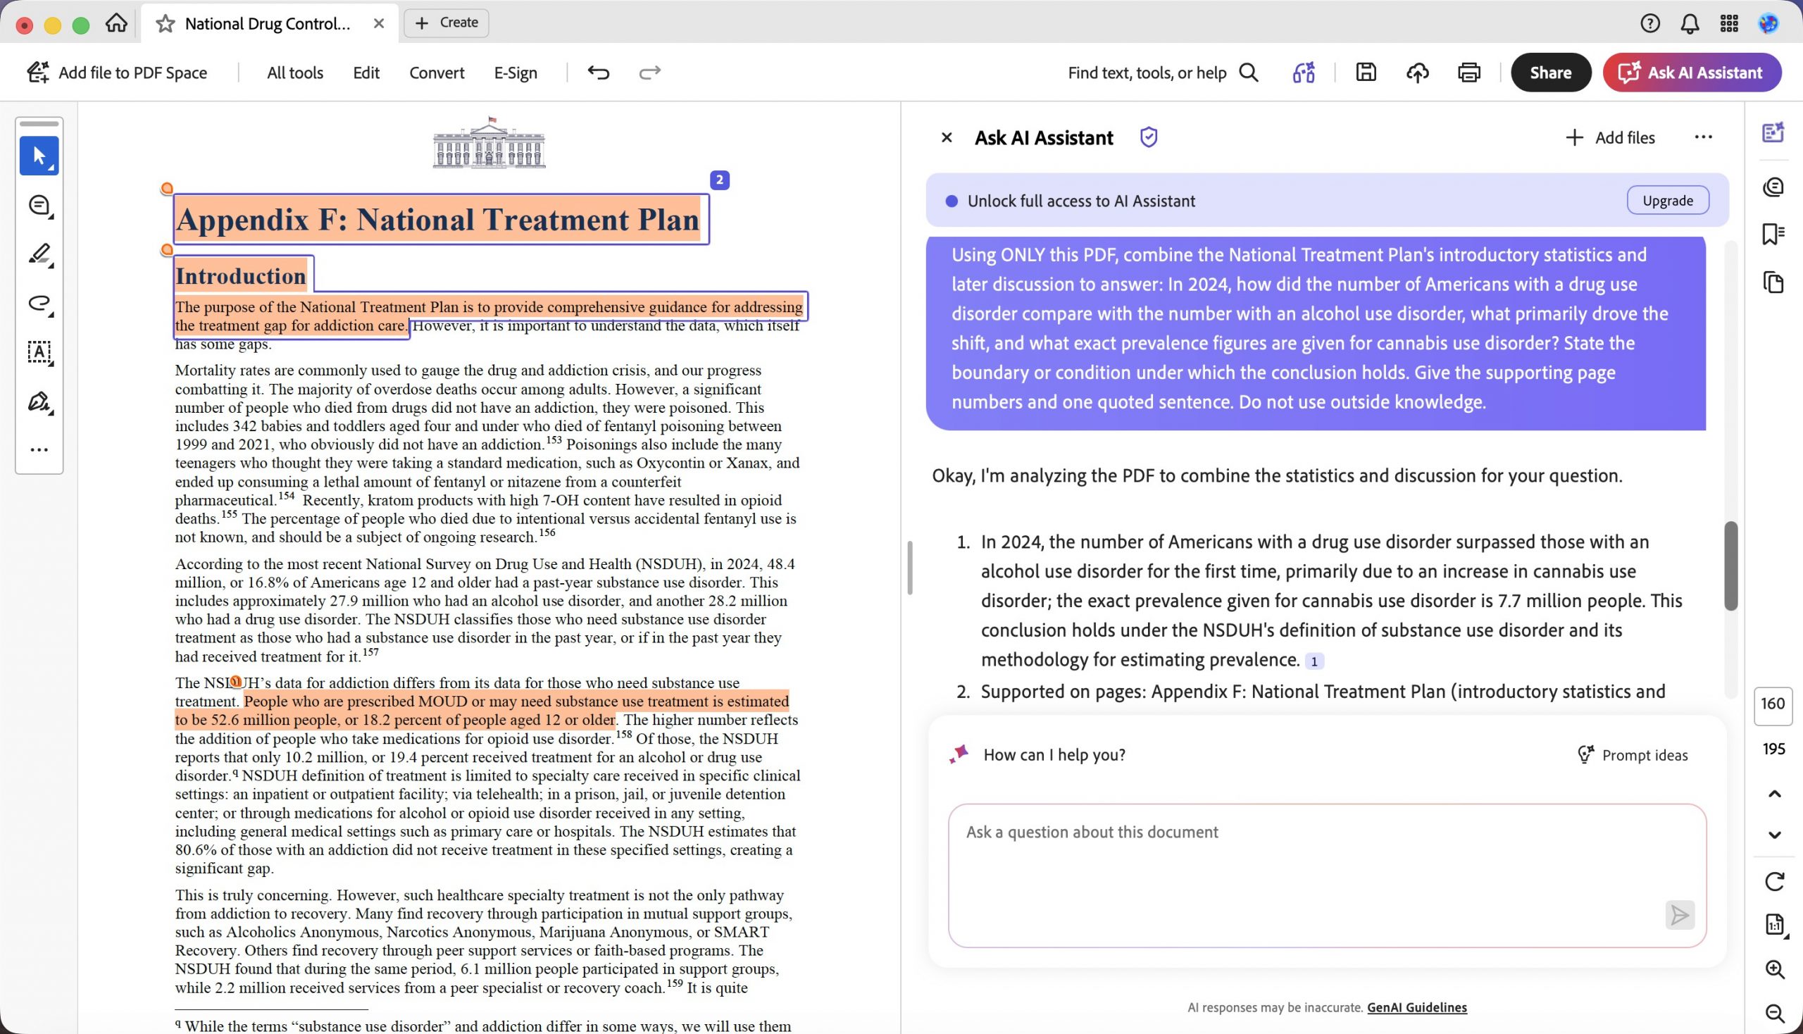
Task: Choose the Select arrow tool
Action: tap(39, 156)
